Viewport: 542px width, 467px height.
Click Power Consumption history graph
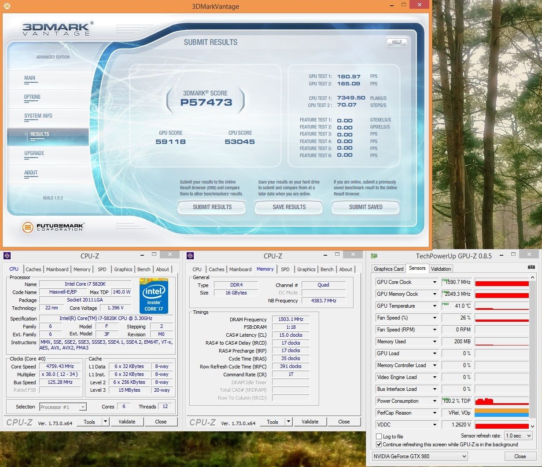coord(501,401)
